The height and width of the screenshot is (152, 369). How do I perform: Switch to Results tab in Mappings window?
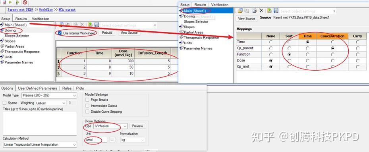(x=200, y=4)
